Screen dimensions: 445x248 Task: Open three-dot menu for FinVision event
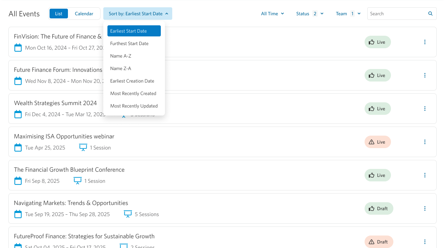click(x=425, y=42)
